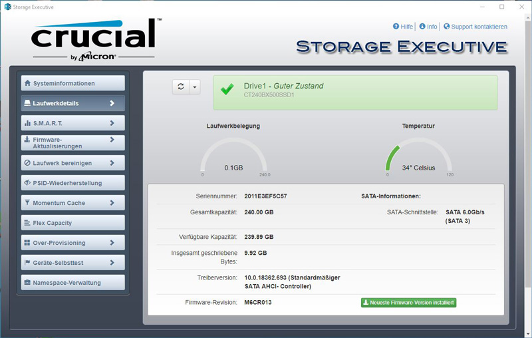Click the green checkmark drive status icon
This screenshot has height=338, width=532.
pos(227,89)
